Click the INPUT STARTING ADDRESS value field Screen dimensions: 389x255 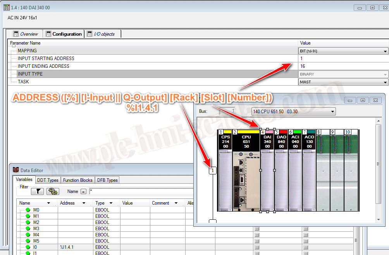click(343, 59)
